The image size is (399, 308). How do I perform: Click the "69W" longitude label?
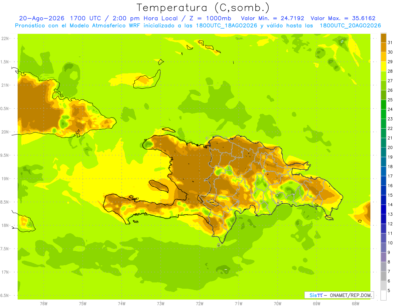coord(317,304)
